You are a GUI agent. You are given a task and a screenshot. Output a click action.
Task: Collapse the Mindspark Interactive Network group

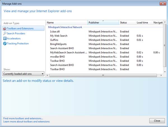point(65,27)
